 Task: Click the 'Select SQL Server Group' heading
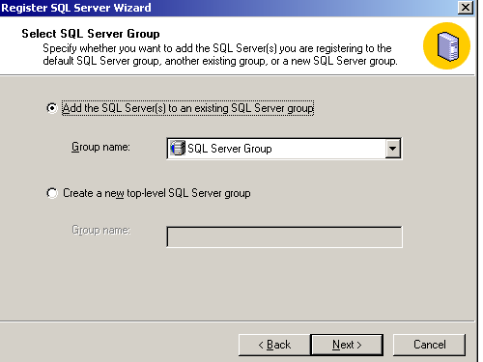[x=91, y=34]
